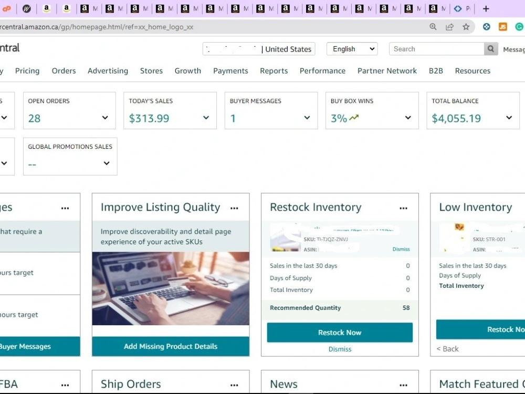Open the B2B menu

(x=436, y=71)
